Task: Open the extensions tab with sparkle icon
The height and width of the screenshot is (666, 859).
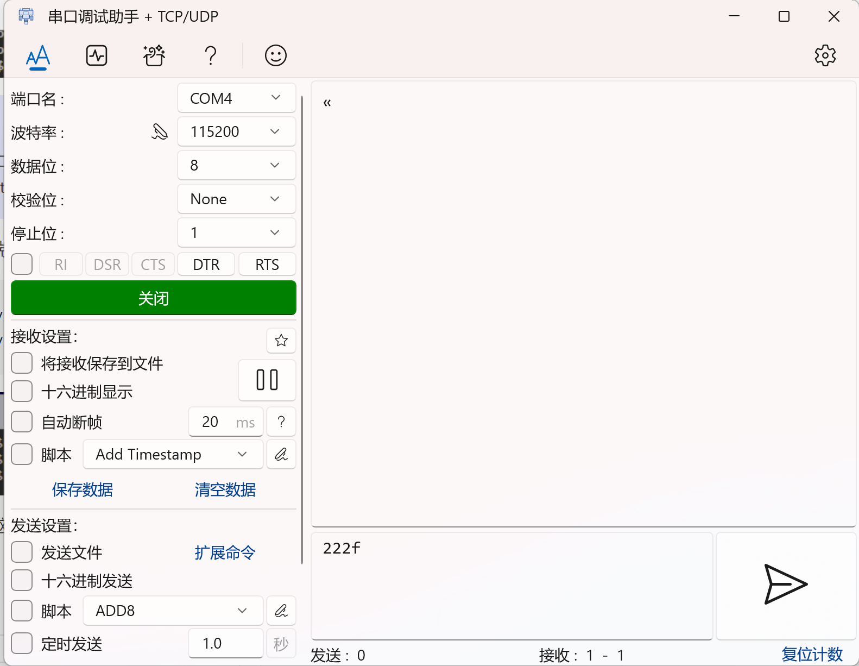Action: pos(154,55)
